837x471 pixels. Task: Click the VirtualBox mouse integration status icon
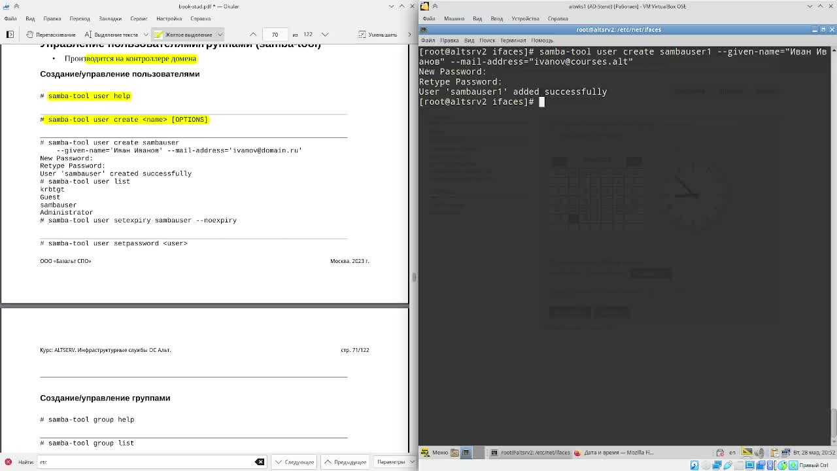(783, 465)
